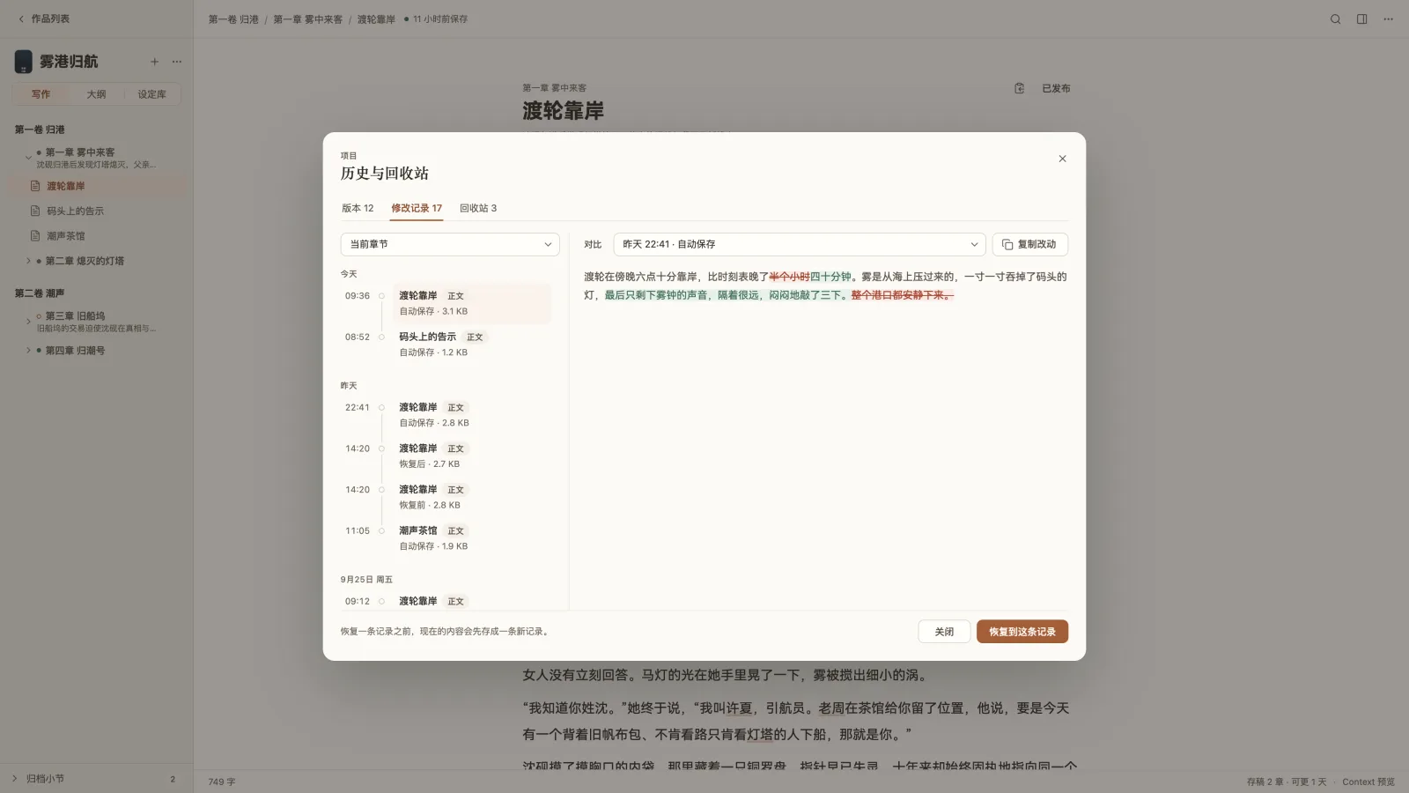The height and width of the screenshot is (793, 1409).
Task: Go back to 作品列表
Action: [44, 19]
